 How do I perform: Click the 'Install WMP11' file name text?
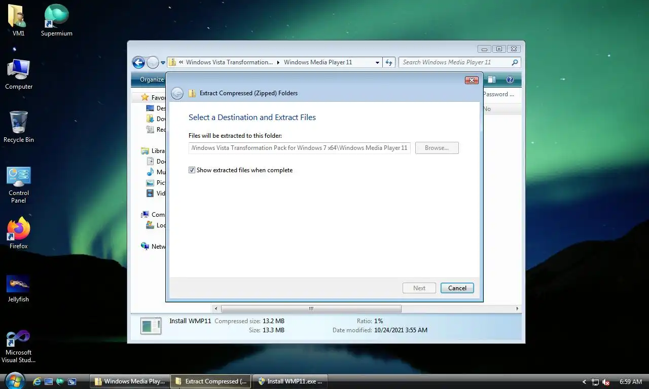pyautogui.click(x=190, y=321)
